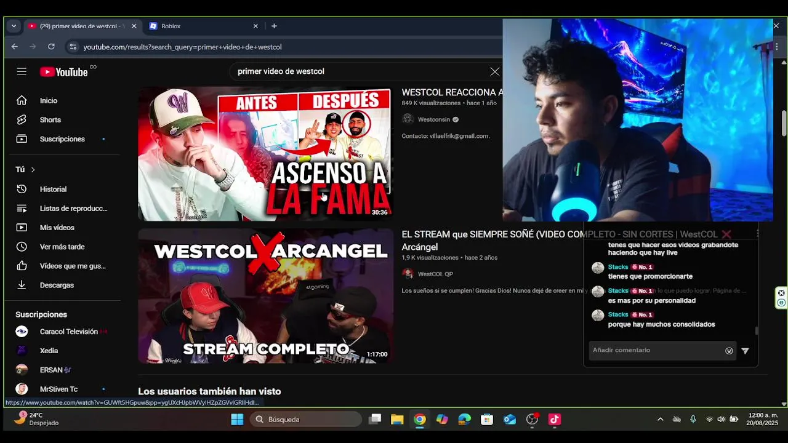Open Outlook from the taskbar
The height and width of the screenshot is (443, 788).
pos(510,420)
